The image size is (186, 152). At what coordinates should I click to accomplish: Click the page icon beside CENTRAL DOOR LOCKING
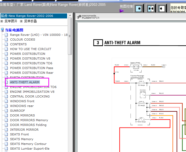[x=6, y=96]
